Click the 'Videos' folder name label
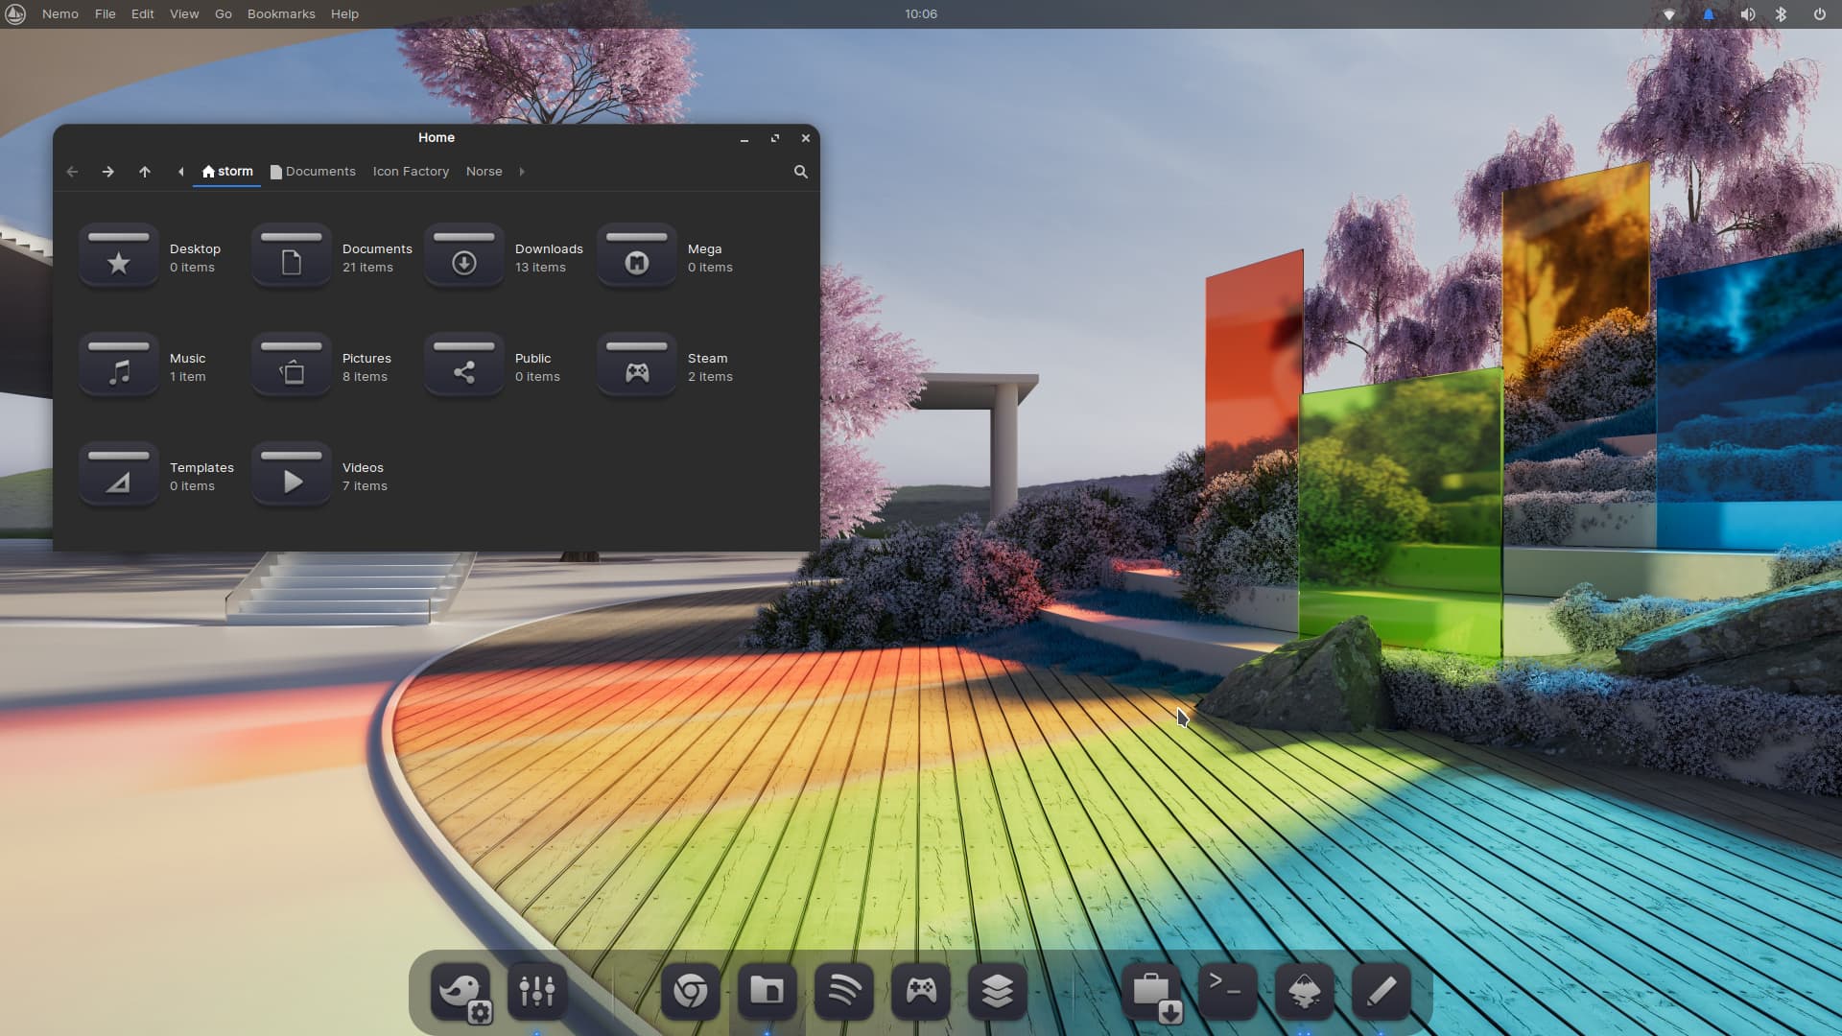This screenshot has width=1842, height=1036. tap(363, 467)
